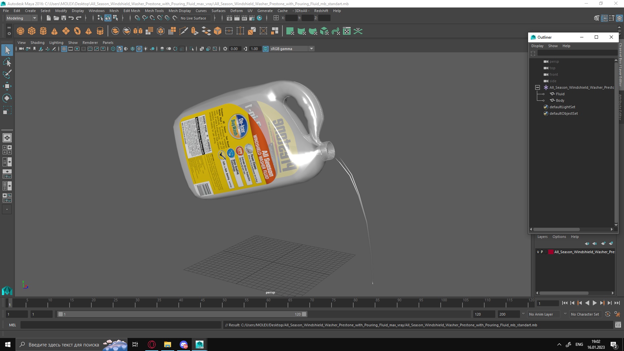
Task: Go to start of playback range
Action: [565, 303]
